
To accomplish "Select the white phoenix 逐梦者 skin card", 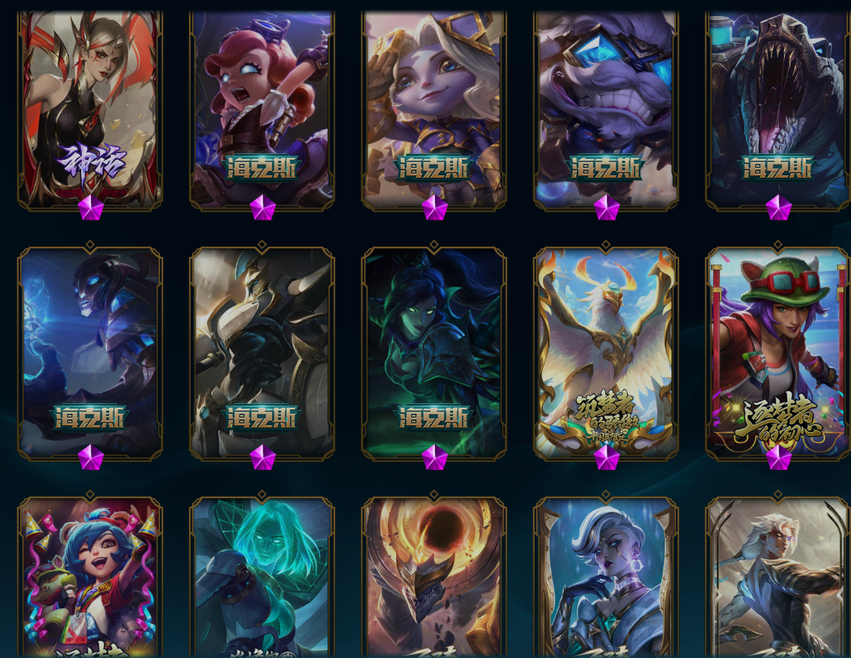I will [x=606, y=353].
